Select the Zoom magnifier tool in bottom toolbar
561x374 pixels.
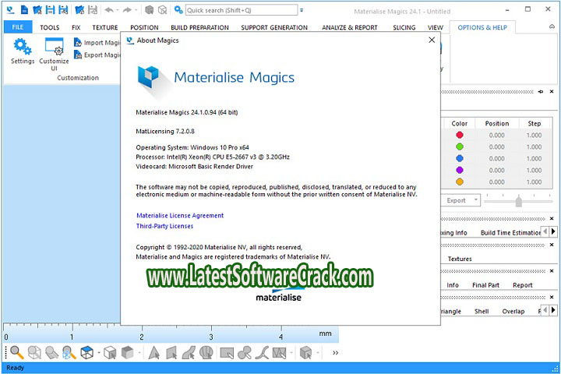[17, 352]
